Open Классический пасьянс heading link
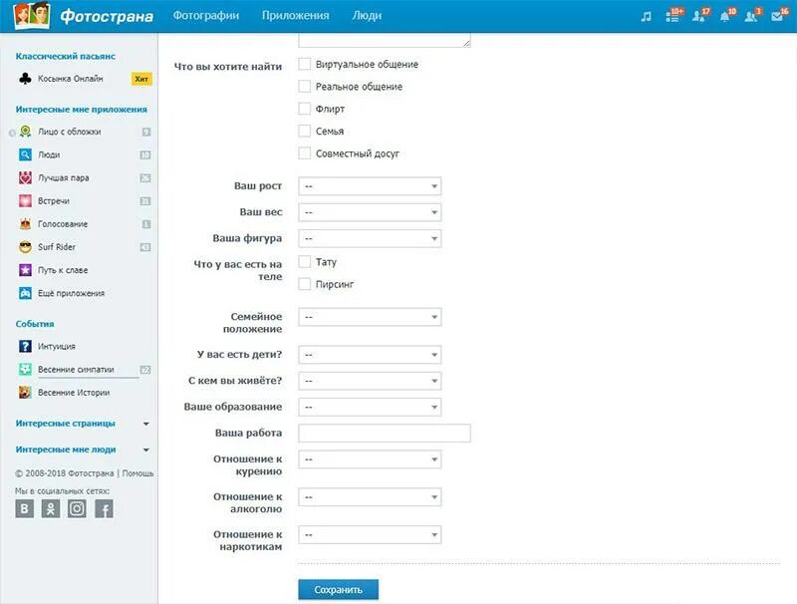Image resolution: width=797 pixels, height=604 pixels. tap(65, 57)
